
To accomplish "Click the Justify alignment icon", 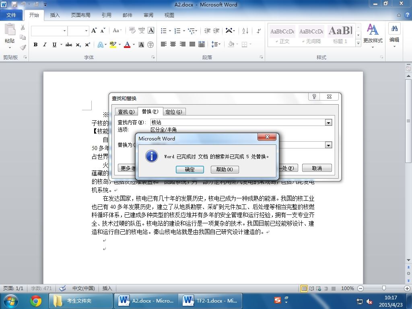I will tap(192, 44).
